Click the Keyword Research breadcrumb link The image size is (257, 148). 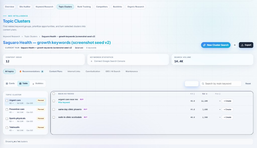[12, 37]
